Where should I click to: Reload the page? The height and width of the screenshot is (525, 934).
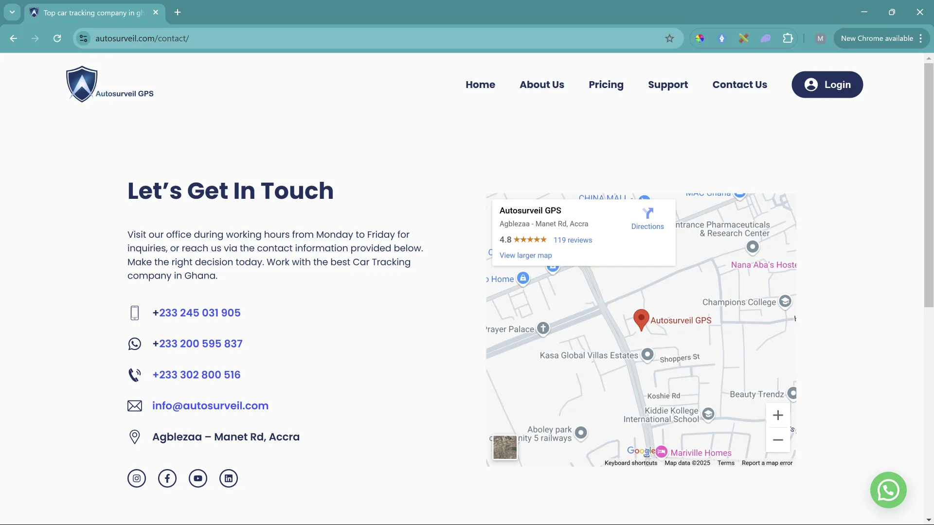[57, 38]
